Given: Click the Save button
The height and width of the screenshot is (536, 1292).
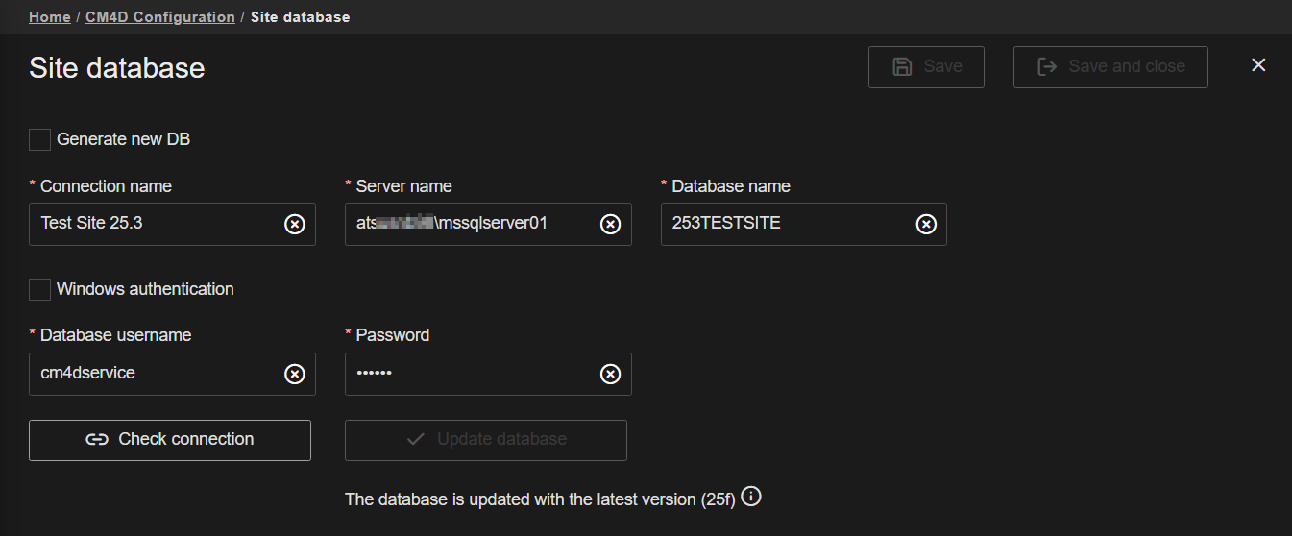Looking at the screenshot, I should click(x=926, y=67).
